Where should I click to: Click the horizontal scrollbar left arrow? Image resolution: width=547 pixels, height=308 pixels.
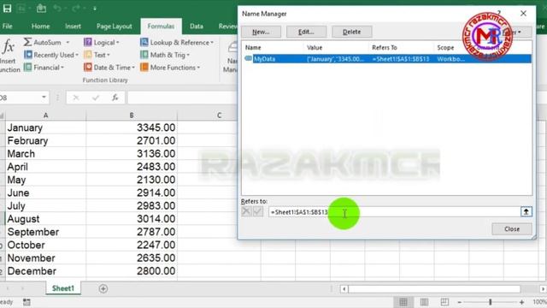tap(344, 289)
